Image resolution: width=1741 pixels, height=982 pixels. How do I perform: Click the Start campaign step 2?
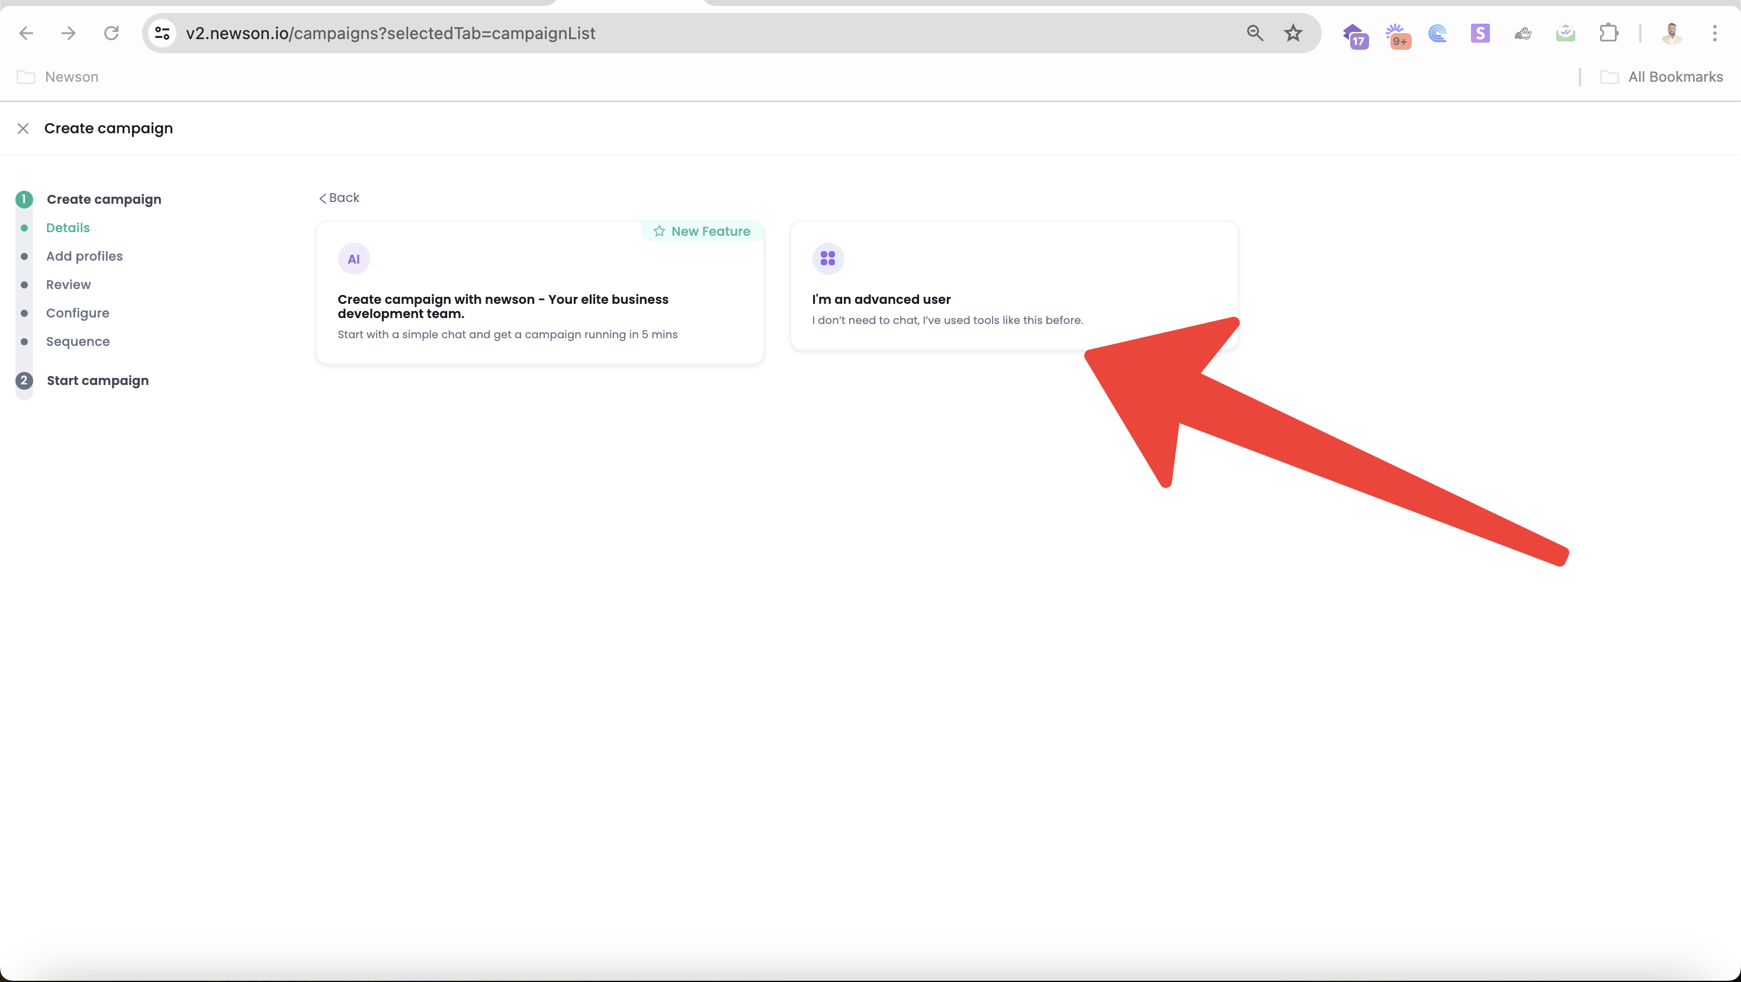point(97,380)
